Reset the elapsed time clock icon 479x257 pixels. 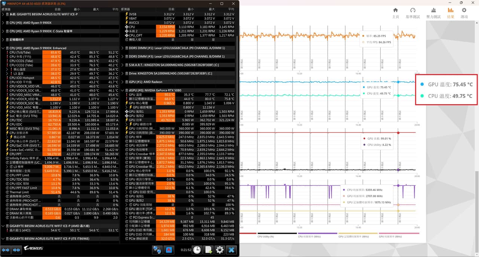coord(197,250)
